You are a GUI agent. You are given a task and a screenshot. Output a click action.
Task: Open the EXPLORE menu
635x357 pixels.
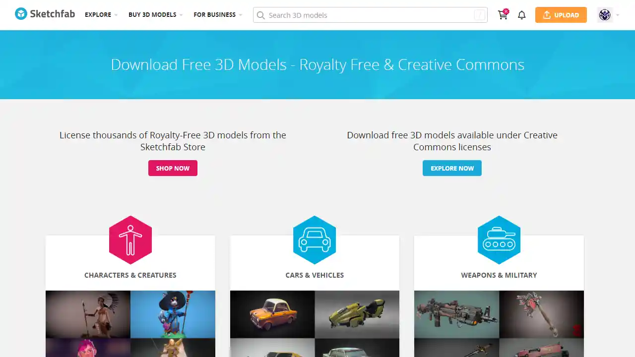[x=98, y=15]
